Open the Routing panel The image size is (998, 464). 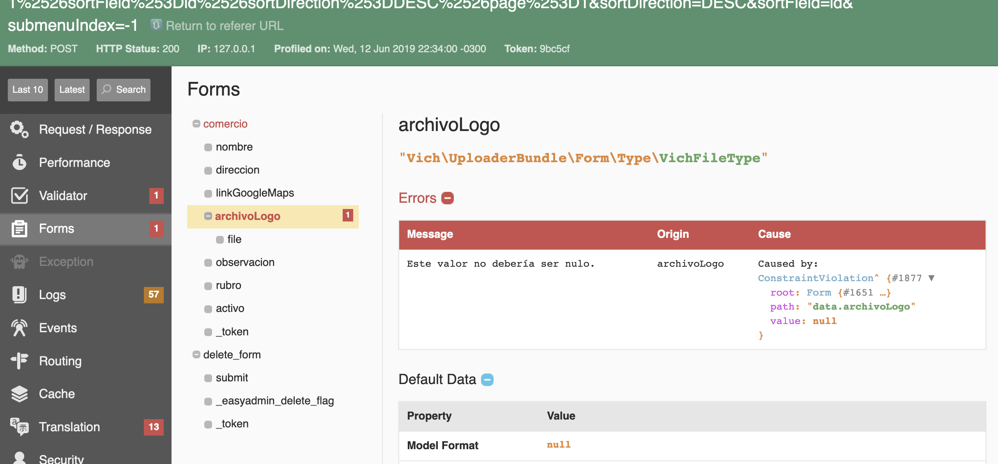tap(86, 361)
